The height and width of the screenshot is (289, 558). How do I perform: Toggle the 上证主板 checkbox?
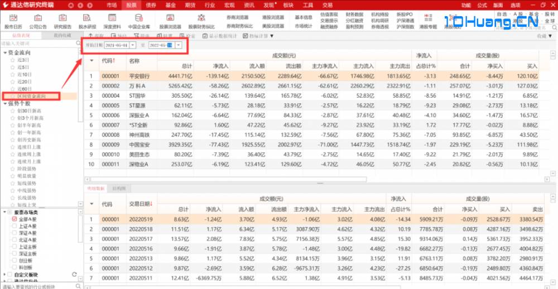pyautogui.click(x=15, y=246)
